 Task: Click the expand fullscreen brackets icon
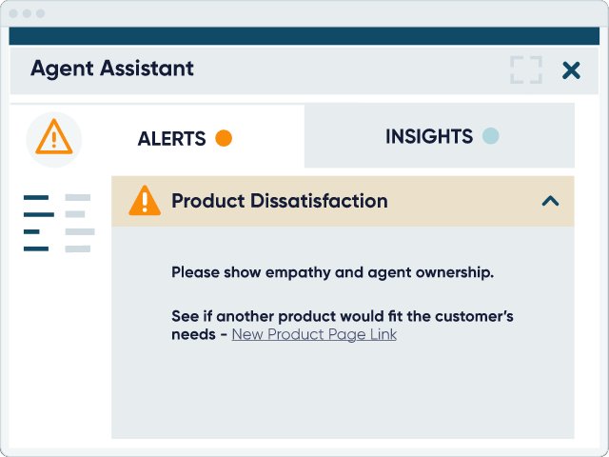point(526,70)
